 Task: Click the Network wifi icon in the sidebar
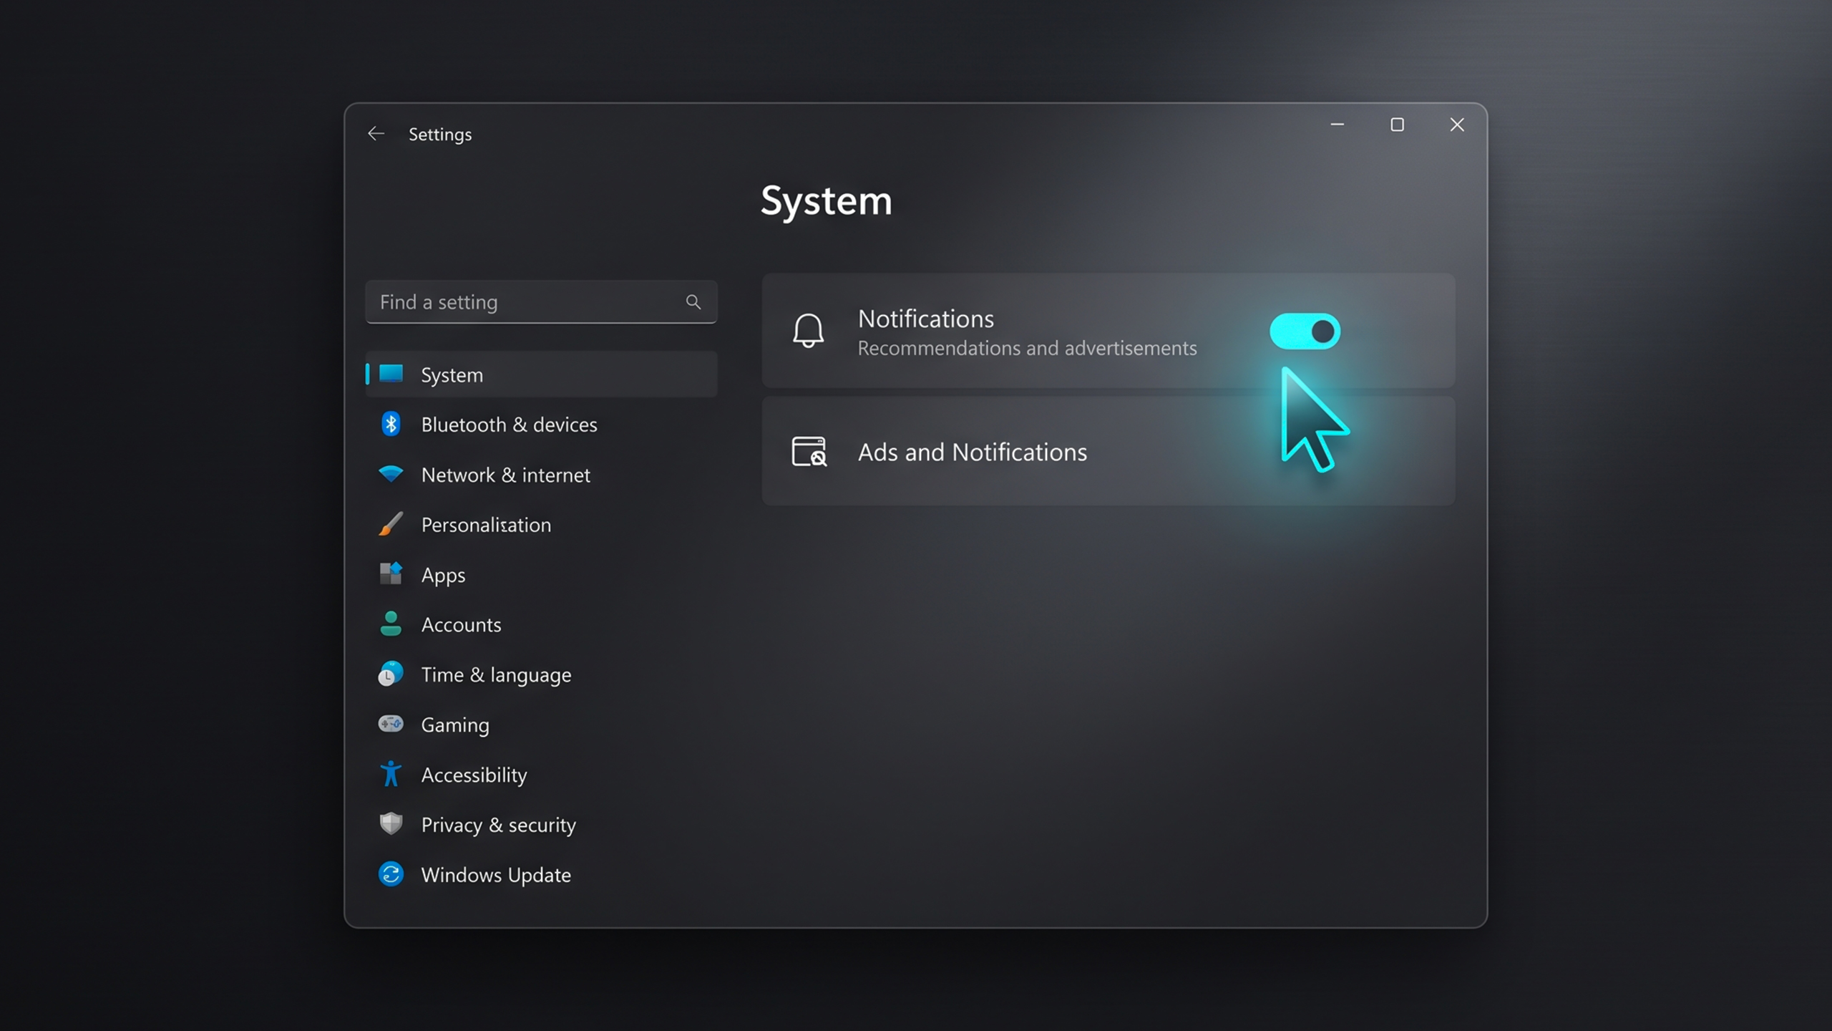(391, 474)
